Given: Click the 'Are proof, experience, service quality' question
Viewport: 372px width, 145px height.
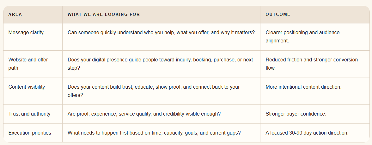Looking at the screenshot, I should (x=144, y=114).
